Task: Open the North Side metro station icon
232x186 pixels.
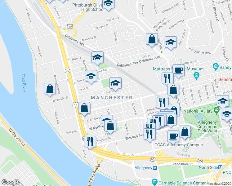Action: (x=221, y=167)
